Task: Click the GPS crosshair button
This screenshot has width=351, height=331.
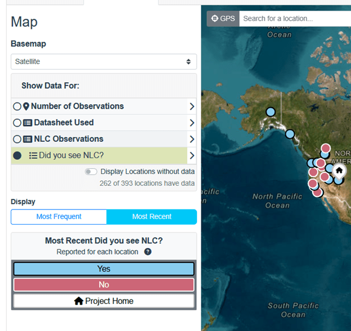Action: [x=223, y=19]
